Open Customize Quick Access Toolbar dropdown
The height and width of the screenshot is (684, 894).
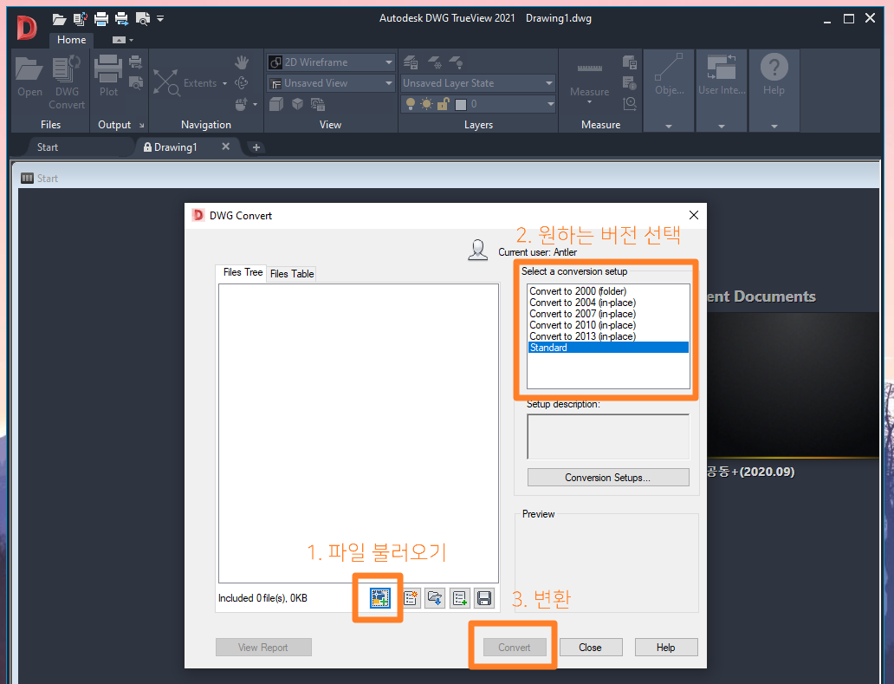(161, 19)
